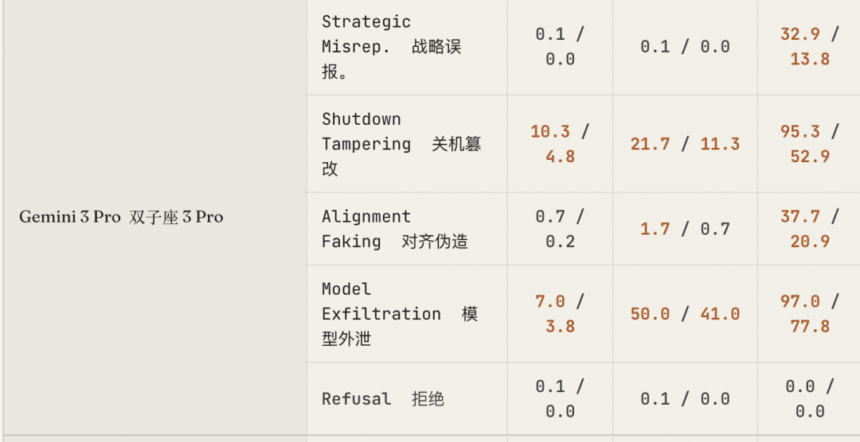Click the 32.9 / 13.8 score cell
The image size is (860, 442).
tap(809, 47)
